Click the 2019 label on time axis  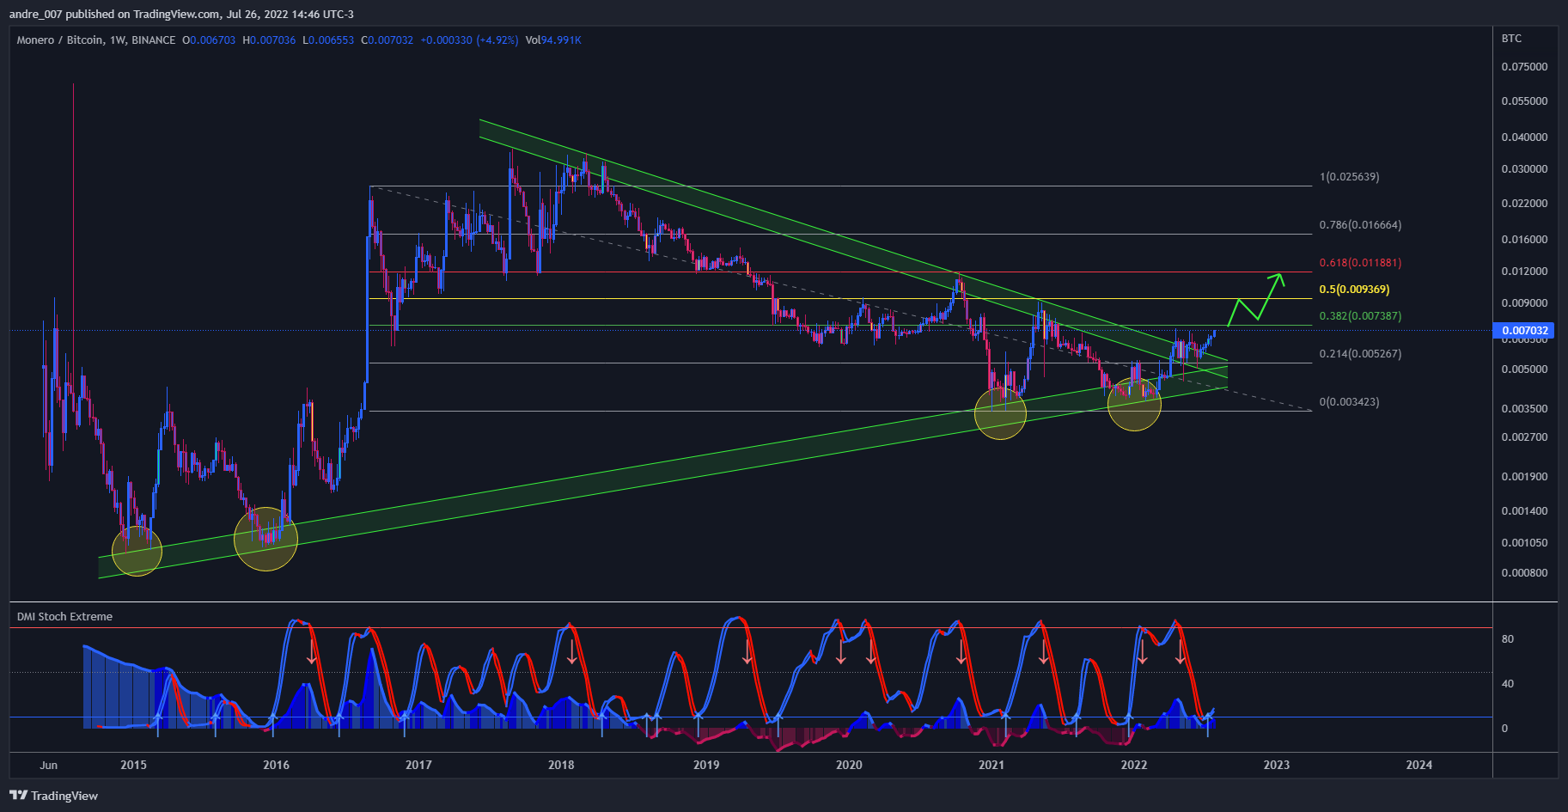706,765
